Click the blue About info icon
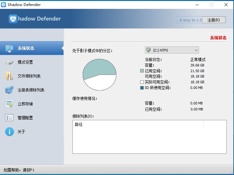The height and width of the screenshot is (175, 234). point(10,132)
